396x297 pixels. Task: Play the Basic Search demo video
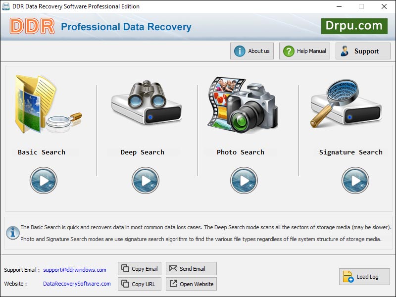(44, 180)
